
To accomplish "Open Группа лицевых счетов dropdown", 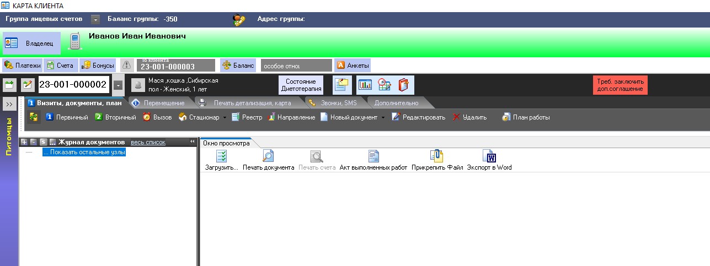I will pos(95,19).
